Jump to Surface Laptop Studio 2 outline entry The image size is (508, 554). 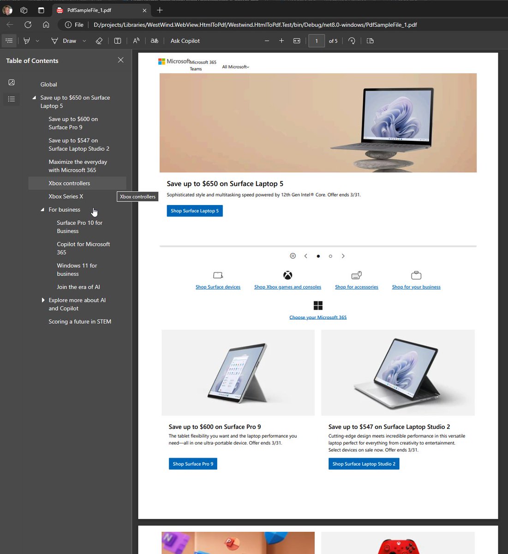tap(79, 145)
